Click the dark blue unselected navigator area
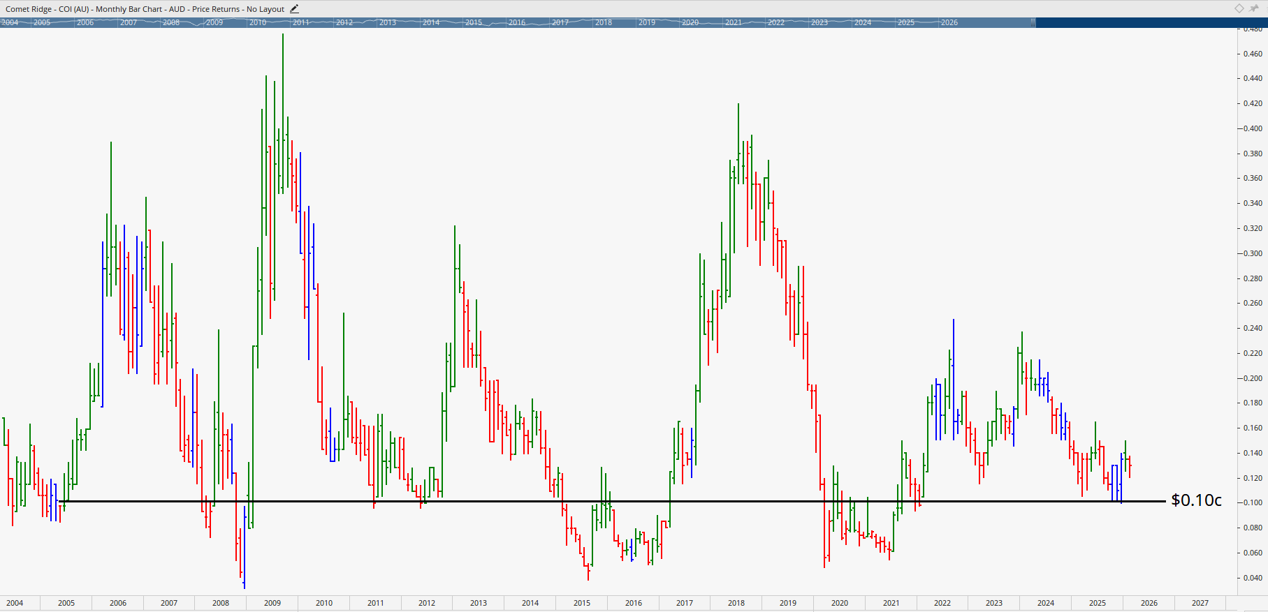The width and height of the screenshot is (1268, 612). click(x=1146, y=22)
